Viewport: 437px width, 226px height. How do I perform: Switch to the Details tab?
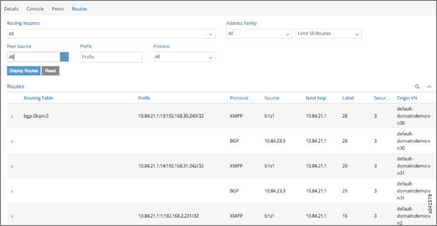[x=11, y=9]
